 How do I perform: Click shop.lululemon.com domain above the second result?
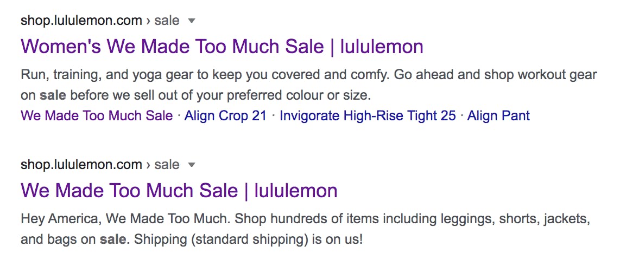[x=81, y=165]
